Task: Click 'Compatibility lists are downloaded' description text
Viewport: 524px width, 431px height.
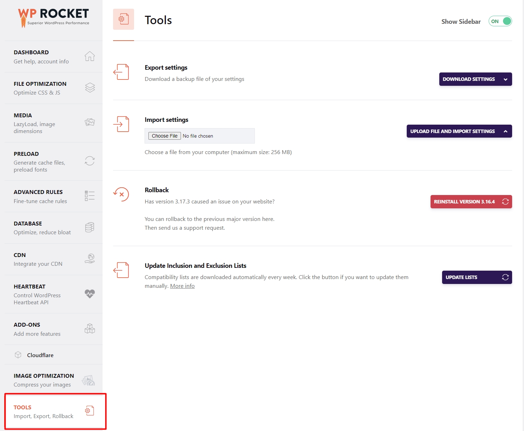Action: tap(277, 281)
